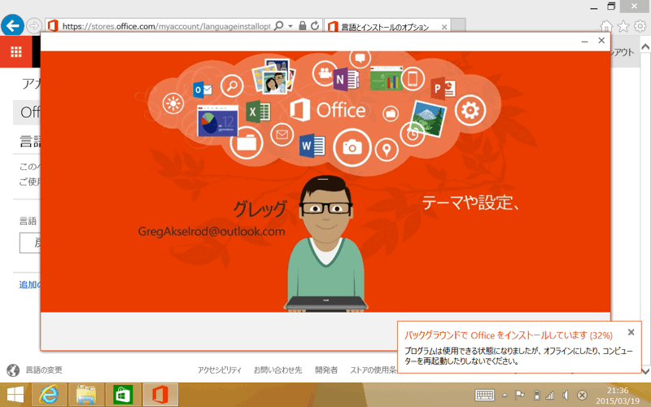Click the address bar URL field

pyautogui.click(x=166, y=26)
